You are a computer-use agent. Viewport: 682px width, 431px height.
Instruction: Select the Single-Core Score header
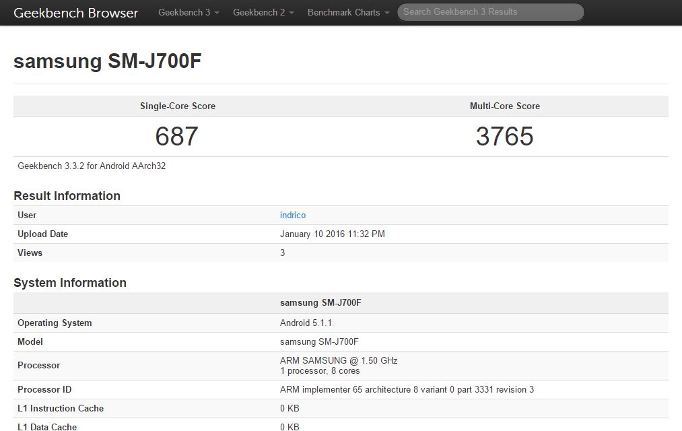click(x=178, y=106)
